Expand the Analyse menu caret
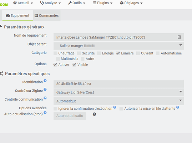The width and height of the screenshot is (192, 143). pos(60,3)
